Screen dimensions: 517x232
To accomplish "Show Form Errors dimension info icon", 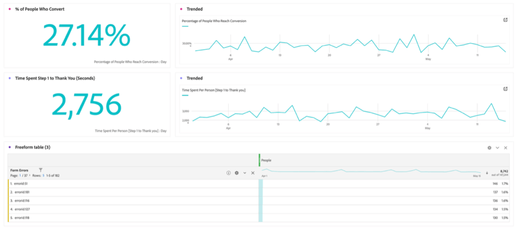I will (x=228, y=173).
